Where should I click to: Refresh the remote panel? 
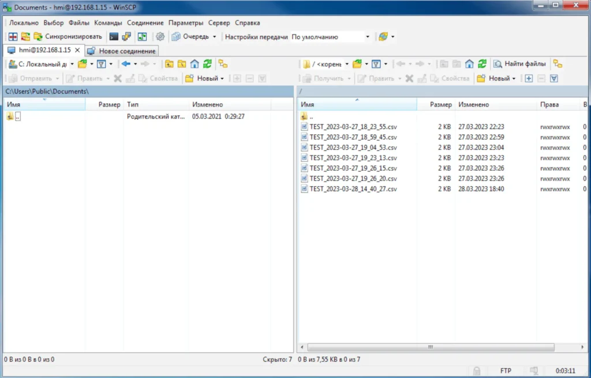(482, 64)
